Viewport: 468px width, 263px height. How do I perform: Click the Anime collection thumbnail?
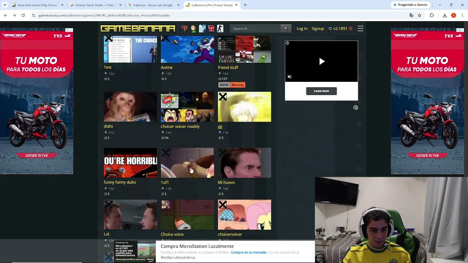[188, 49]
